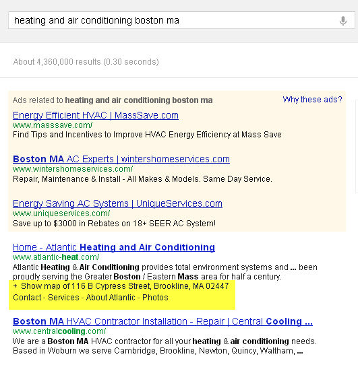Click the microphone voice search icon

(x=342, y=21)
